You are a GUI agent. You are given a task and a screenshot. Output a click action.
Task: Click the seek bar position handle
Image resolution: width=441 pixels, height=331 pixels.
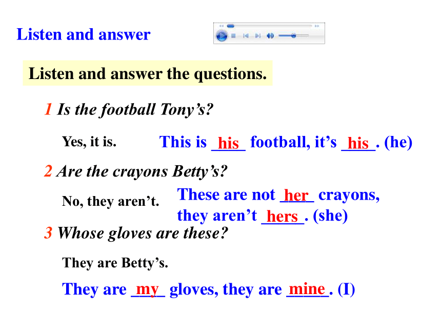231,26
